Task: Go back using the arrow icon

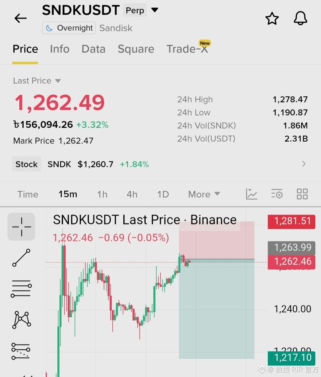Action: coord(21,18)
